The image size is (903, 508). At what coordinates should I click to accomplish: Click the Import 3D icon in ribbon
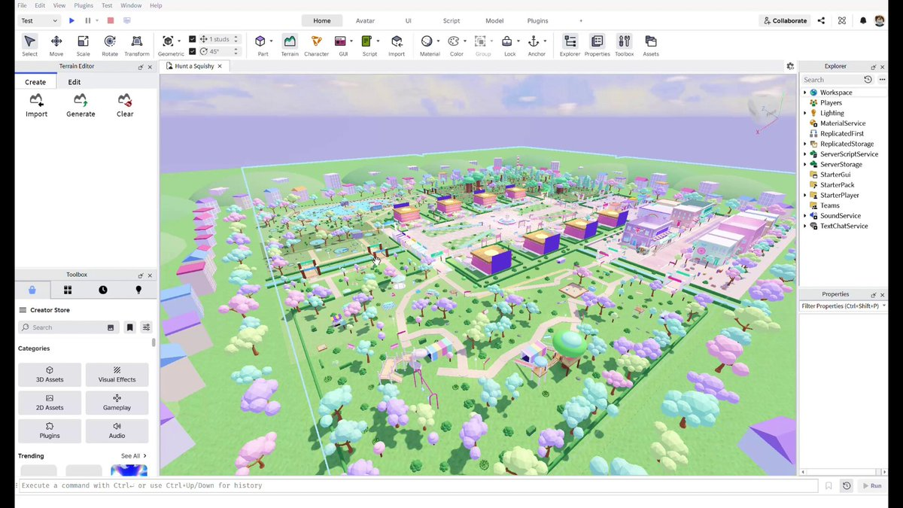pos(397,45)
